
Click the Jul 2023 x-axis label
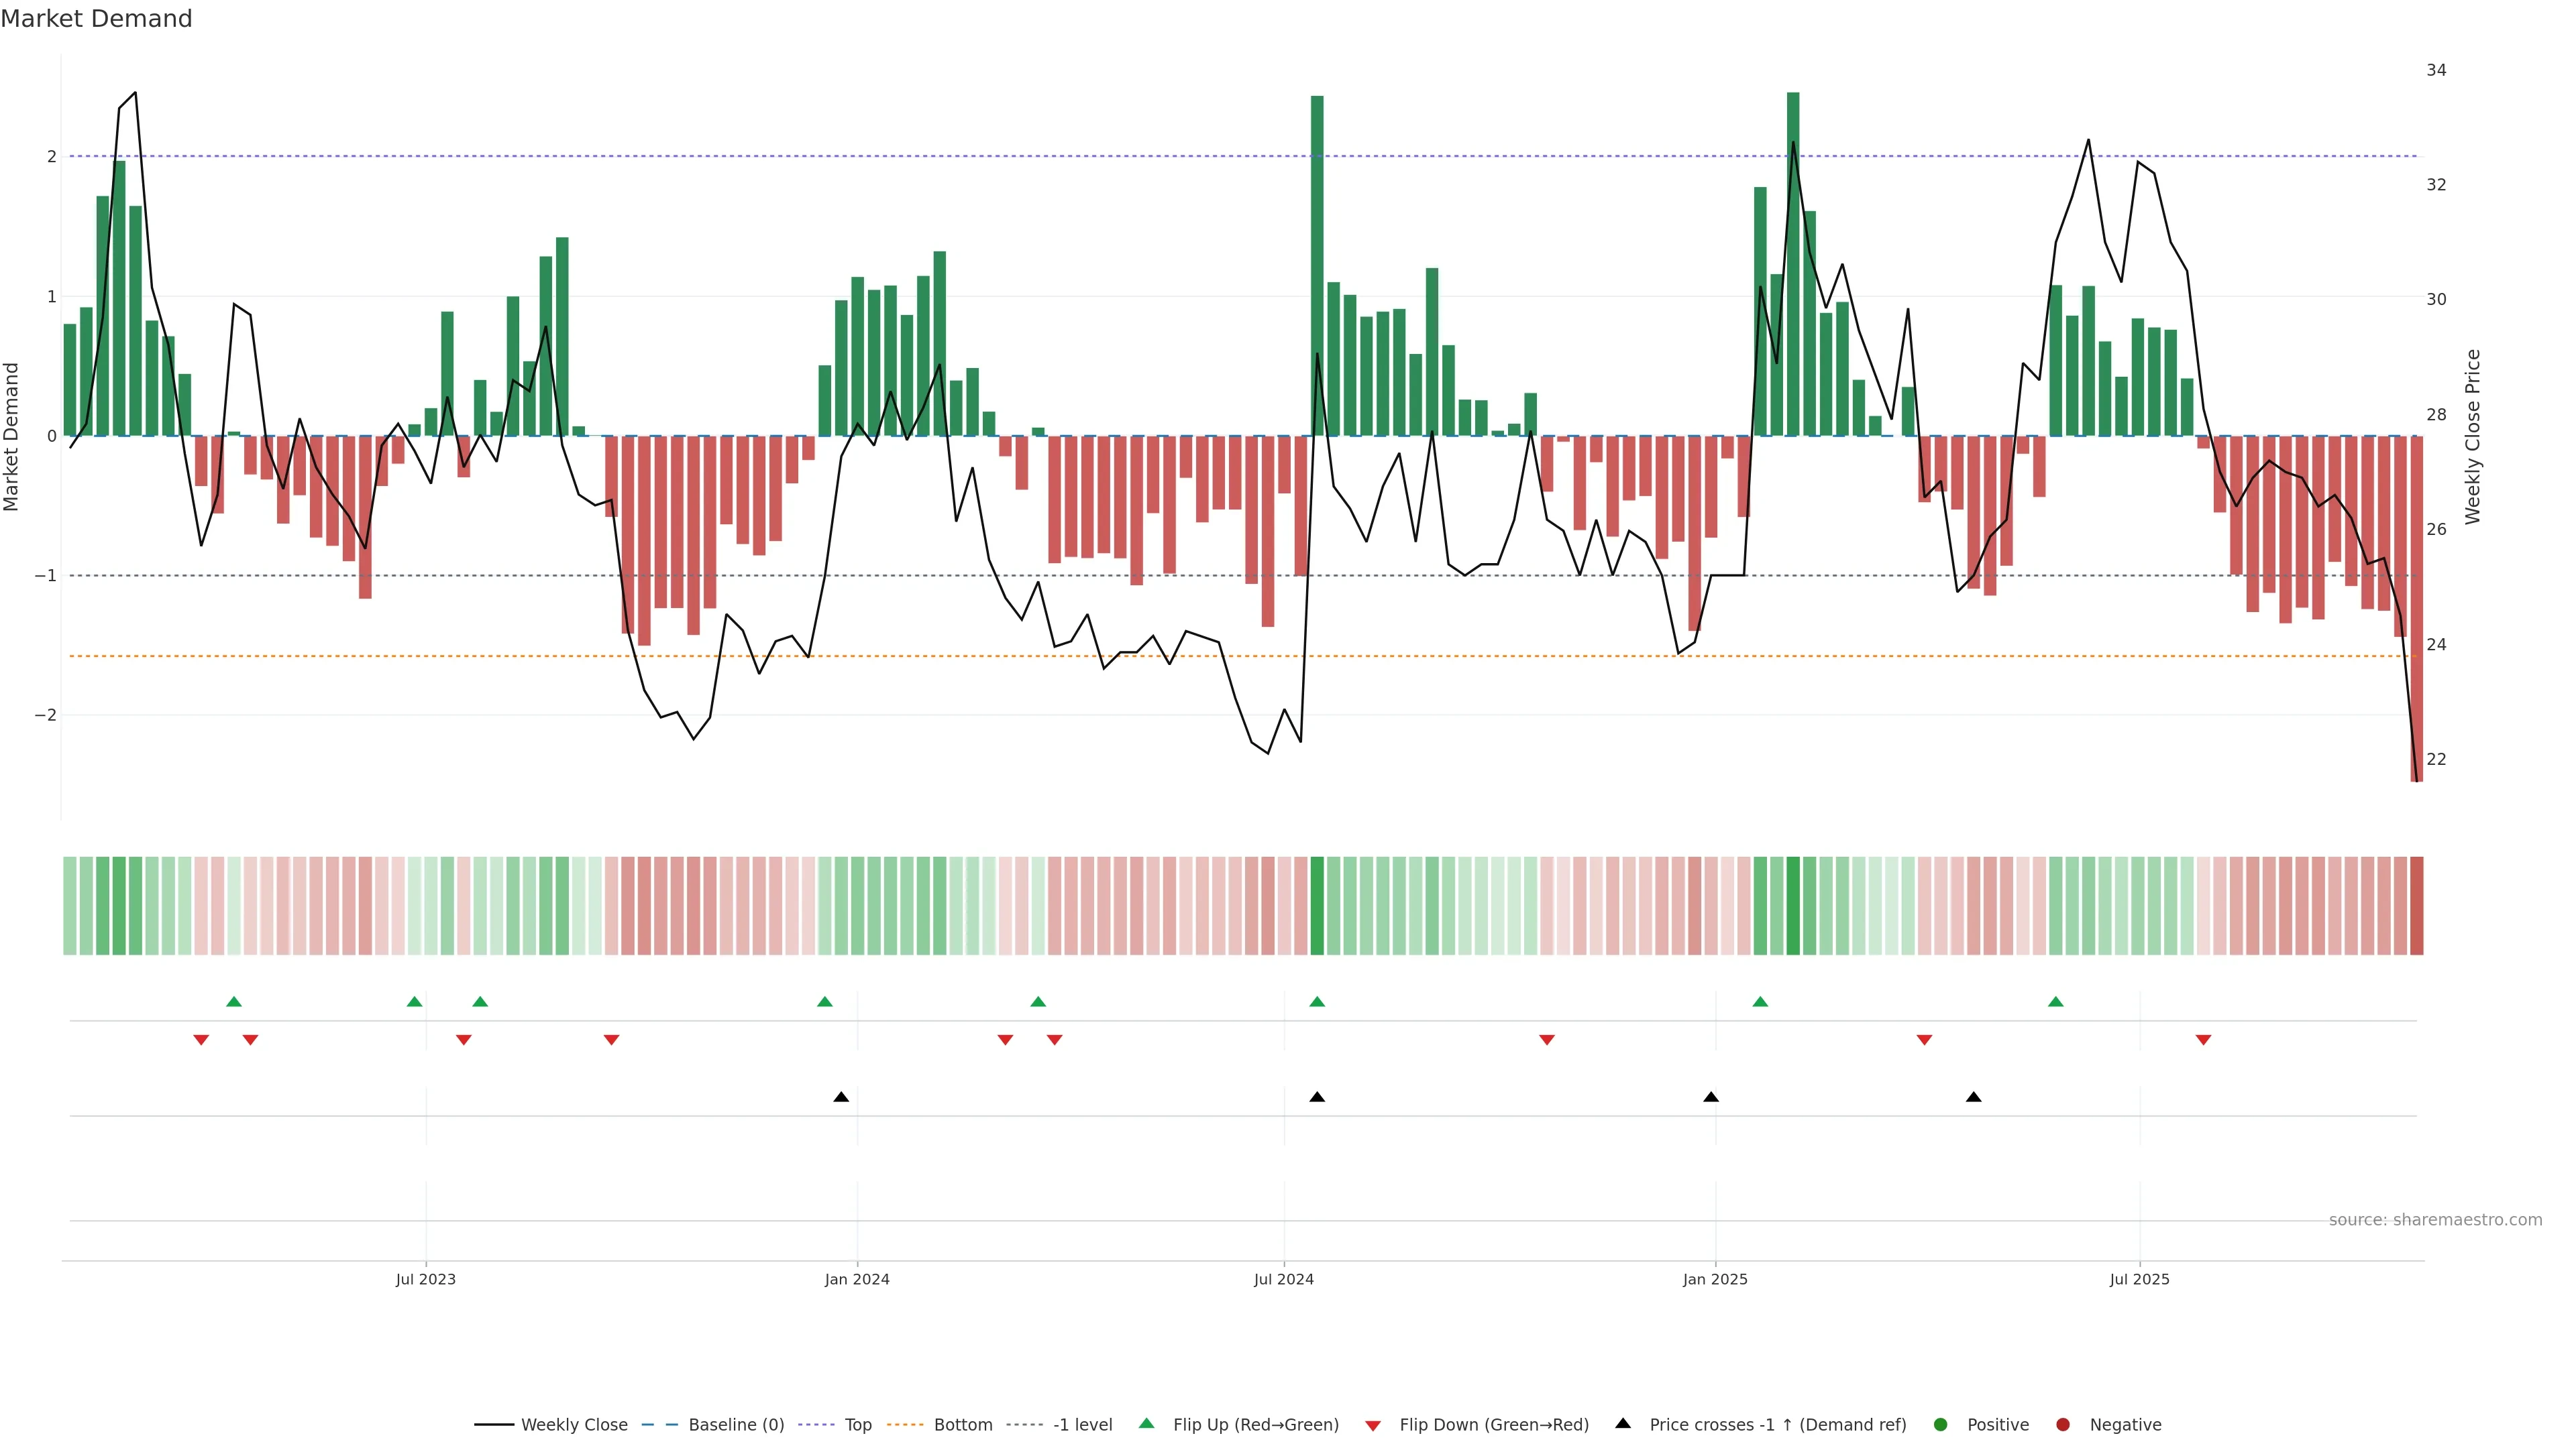425,1279
